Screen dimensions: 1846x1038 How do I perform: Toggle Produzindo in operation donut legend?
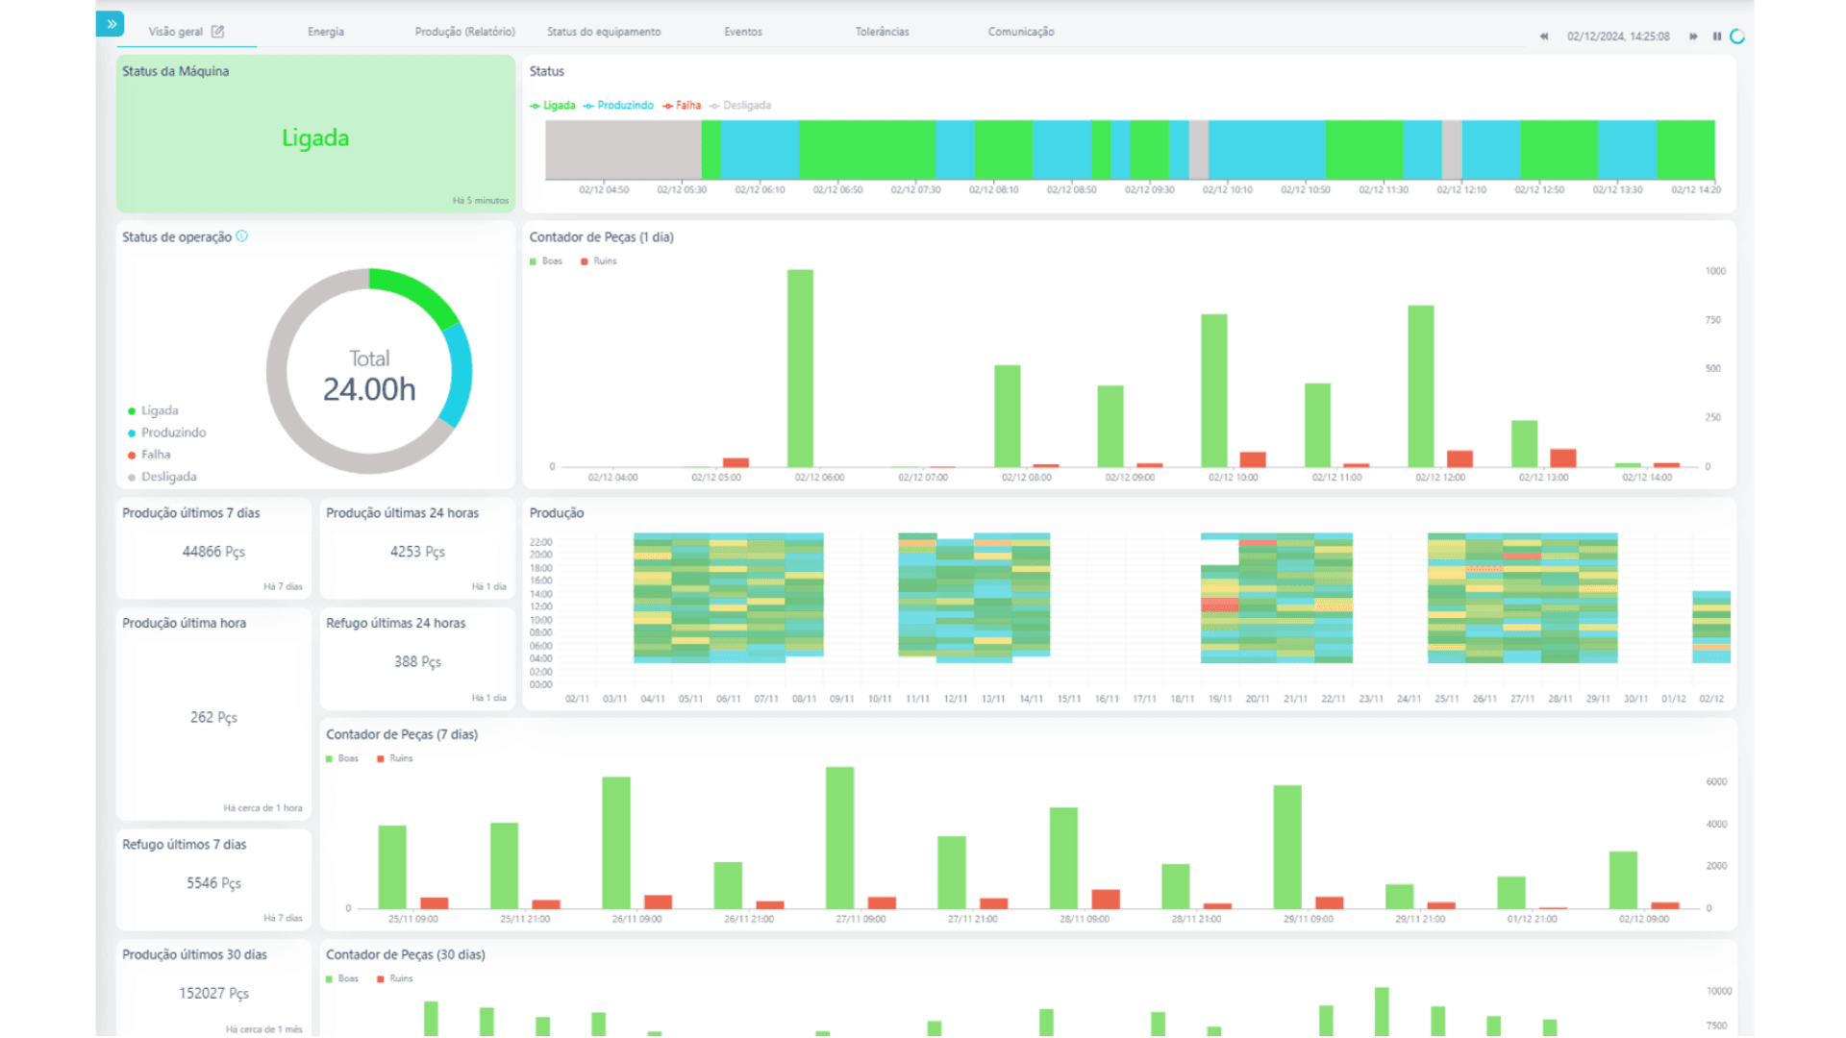pos(167,433)
